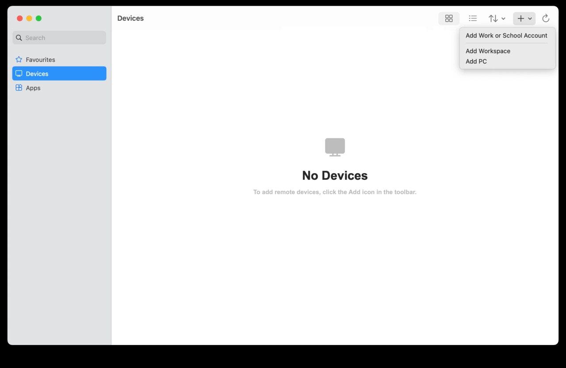
Task: Close the window with red button
Action: [19, 18]
